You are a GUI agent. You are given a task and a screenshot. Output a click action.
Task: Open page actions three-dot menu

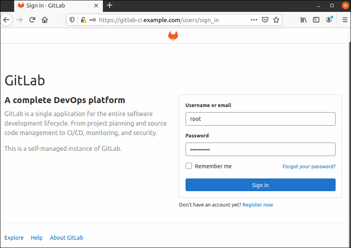(x=254, y=20)
